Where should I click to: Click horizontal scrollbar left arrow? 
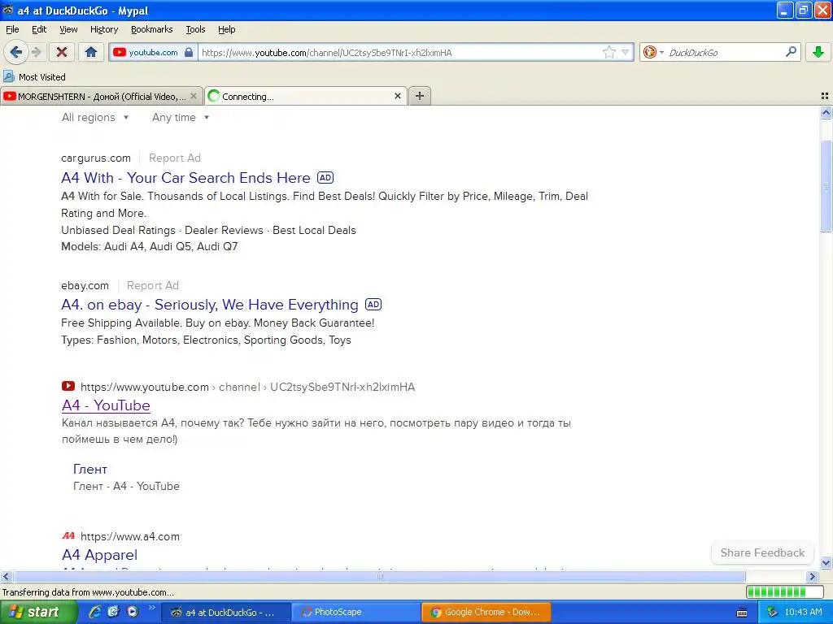pos(6,576)
